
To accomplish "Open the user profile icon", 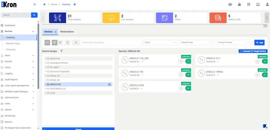I will coord(267,5).
